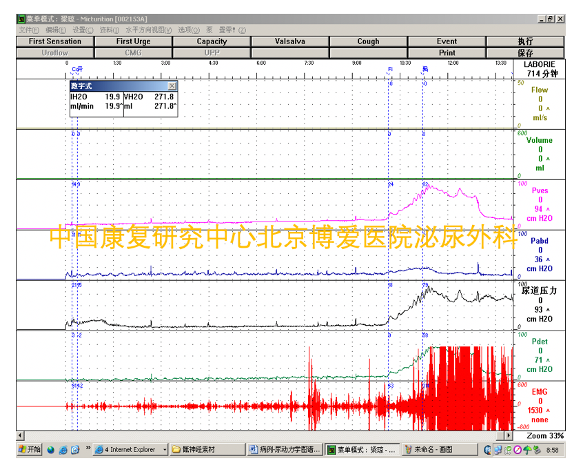Image resolution: width=583 pixels, height=472 pixels.
Task: Click the right arrow of the horizontal scrollbar
Action: click(509, 435)
